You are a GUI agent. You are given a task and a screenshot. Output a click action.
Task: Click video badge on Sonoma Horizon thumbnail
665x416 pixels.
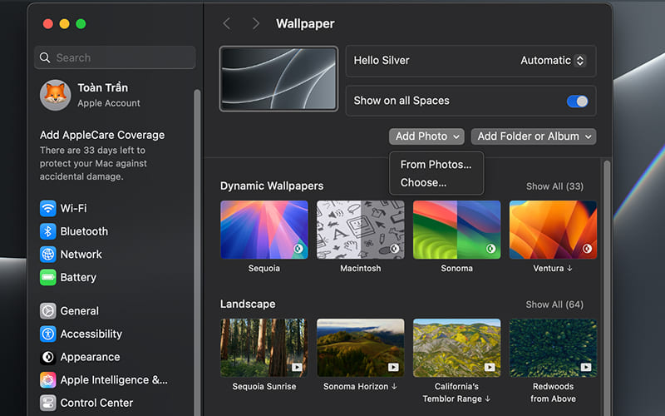[x=393, y=367]
